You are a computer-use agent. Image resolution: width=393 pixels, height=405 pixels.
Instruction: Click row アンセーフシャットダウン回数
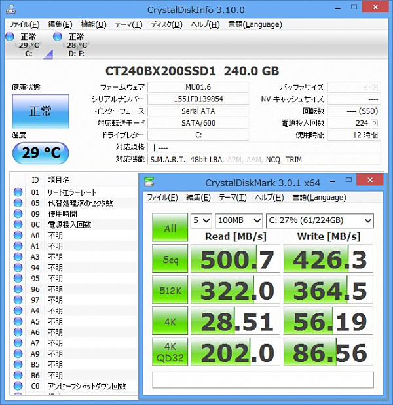[x=74, y=386]
